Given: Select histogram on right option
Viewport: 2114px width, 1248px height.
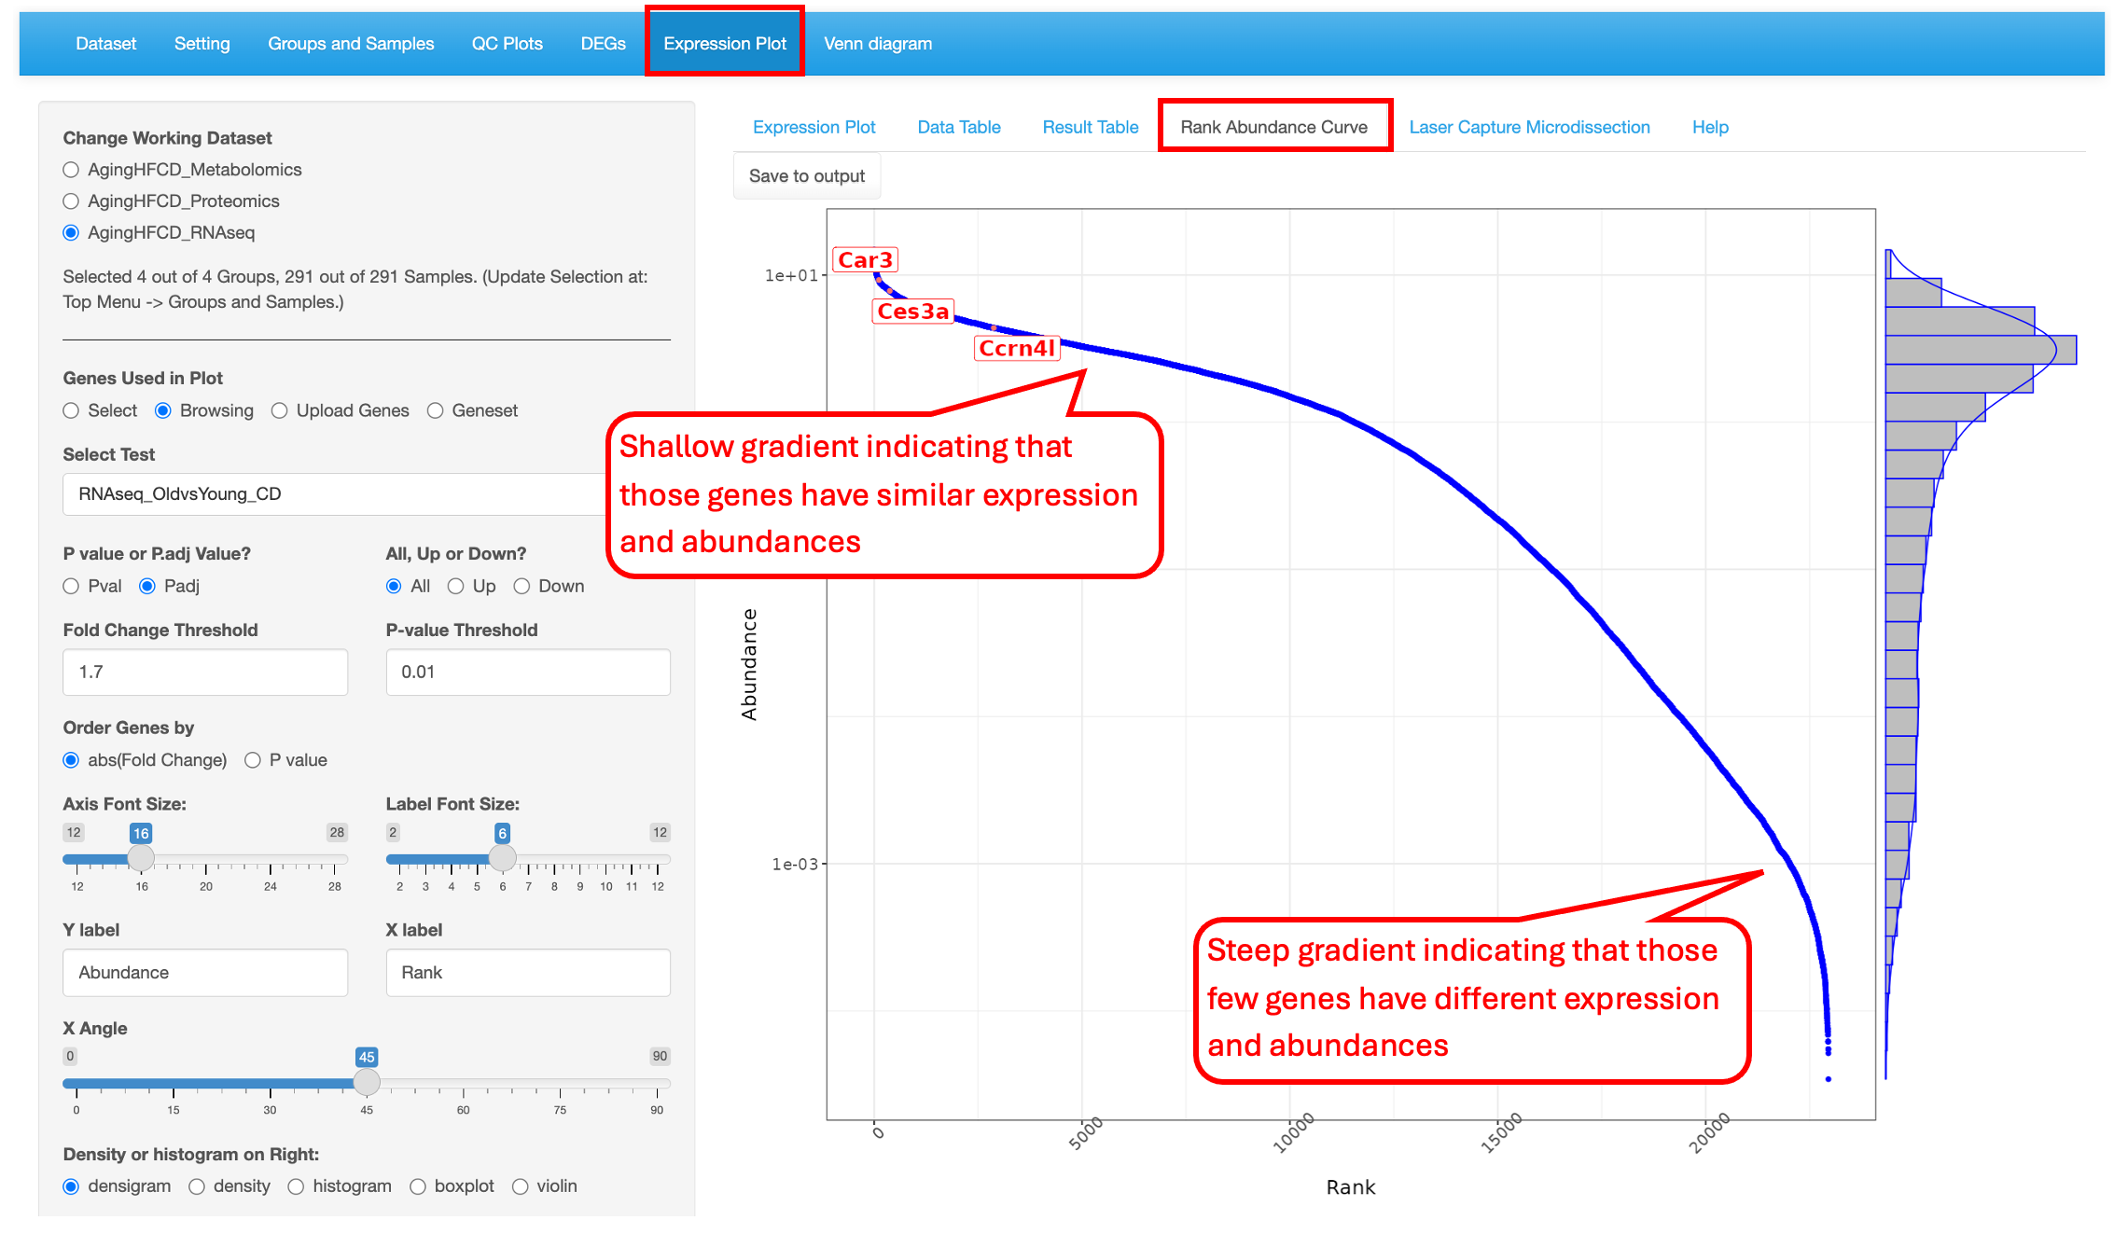Looking at the screenshot, I should pyautogui.click(x=296, y=1186).
